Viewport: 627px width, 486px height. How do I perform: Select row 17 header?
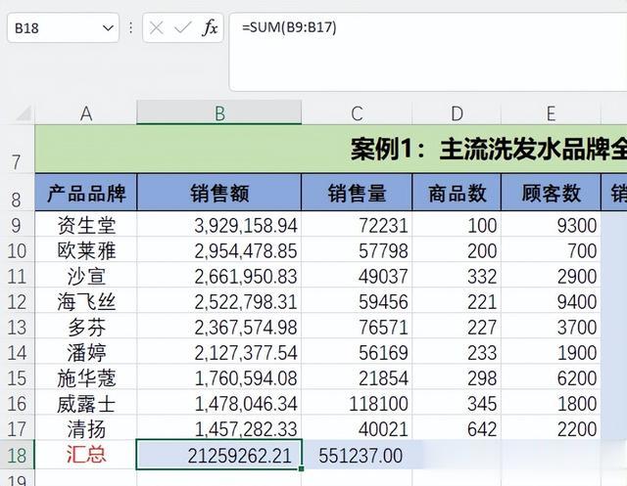18,427
